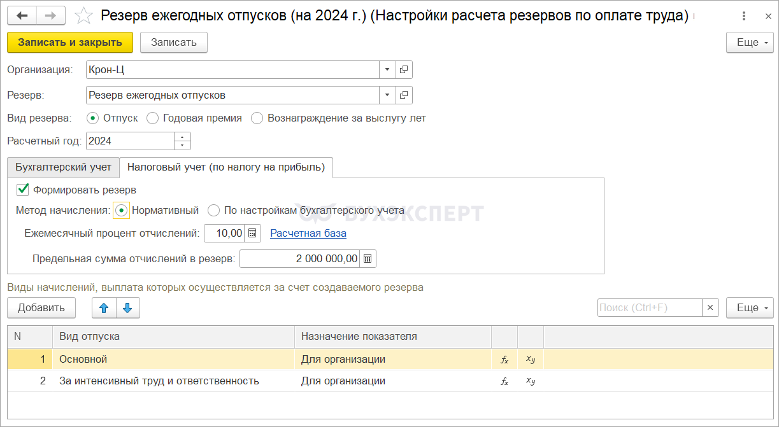Open calculator for monthly percent field
The height and width of the screenshot is (427, 779).
pos(252,234)
